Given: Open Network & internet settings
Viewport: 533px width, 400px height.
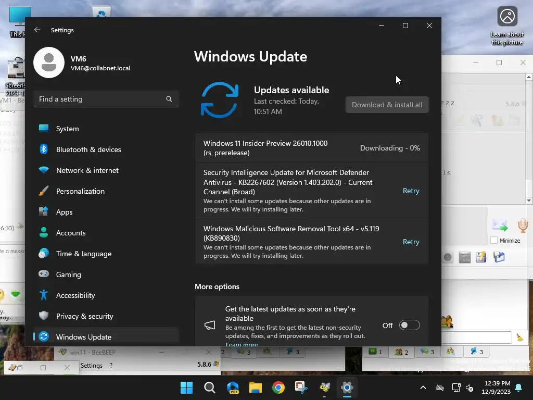Looking at the screenshot, I should coord(106,170).
